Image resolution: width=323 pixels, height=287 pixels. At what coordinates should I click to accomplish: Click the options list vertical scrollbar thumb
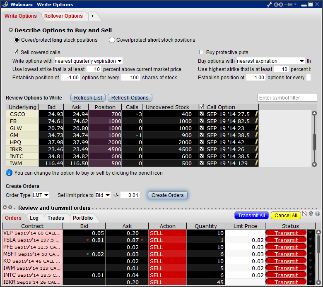[x=314, y=142]
